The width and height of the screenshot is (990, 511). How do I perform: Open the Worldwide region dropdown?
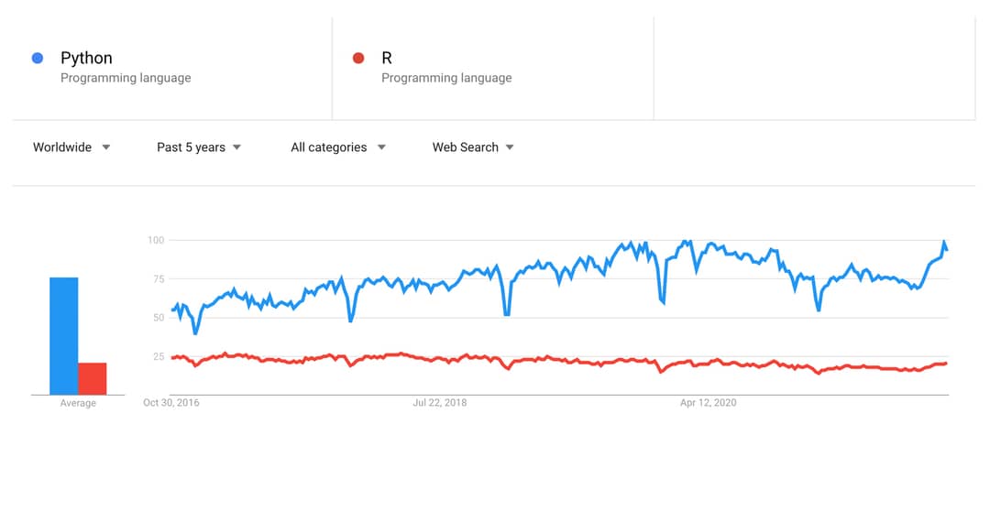pos(71,147)
